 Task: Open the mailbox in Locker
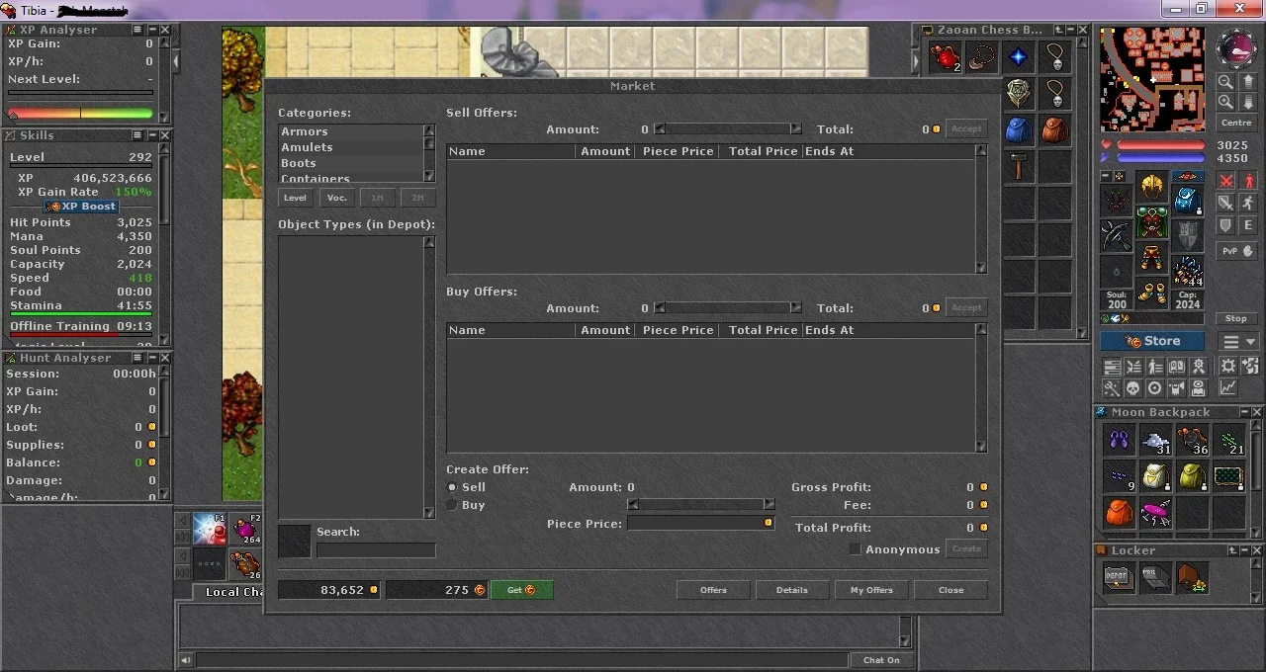[x=1155, y=577]
